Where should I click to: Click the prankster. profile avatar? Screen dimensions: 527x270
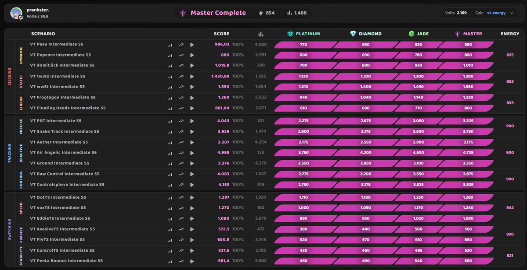[x=16, y=13]
